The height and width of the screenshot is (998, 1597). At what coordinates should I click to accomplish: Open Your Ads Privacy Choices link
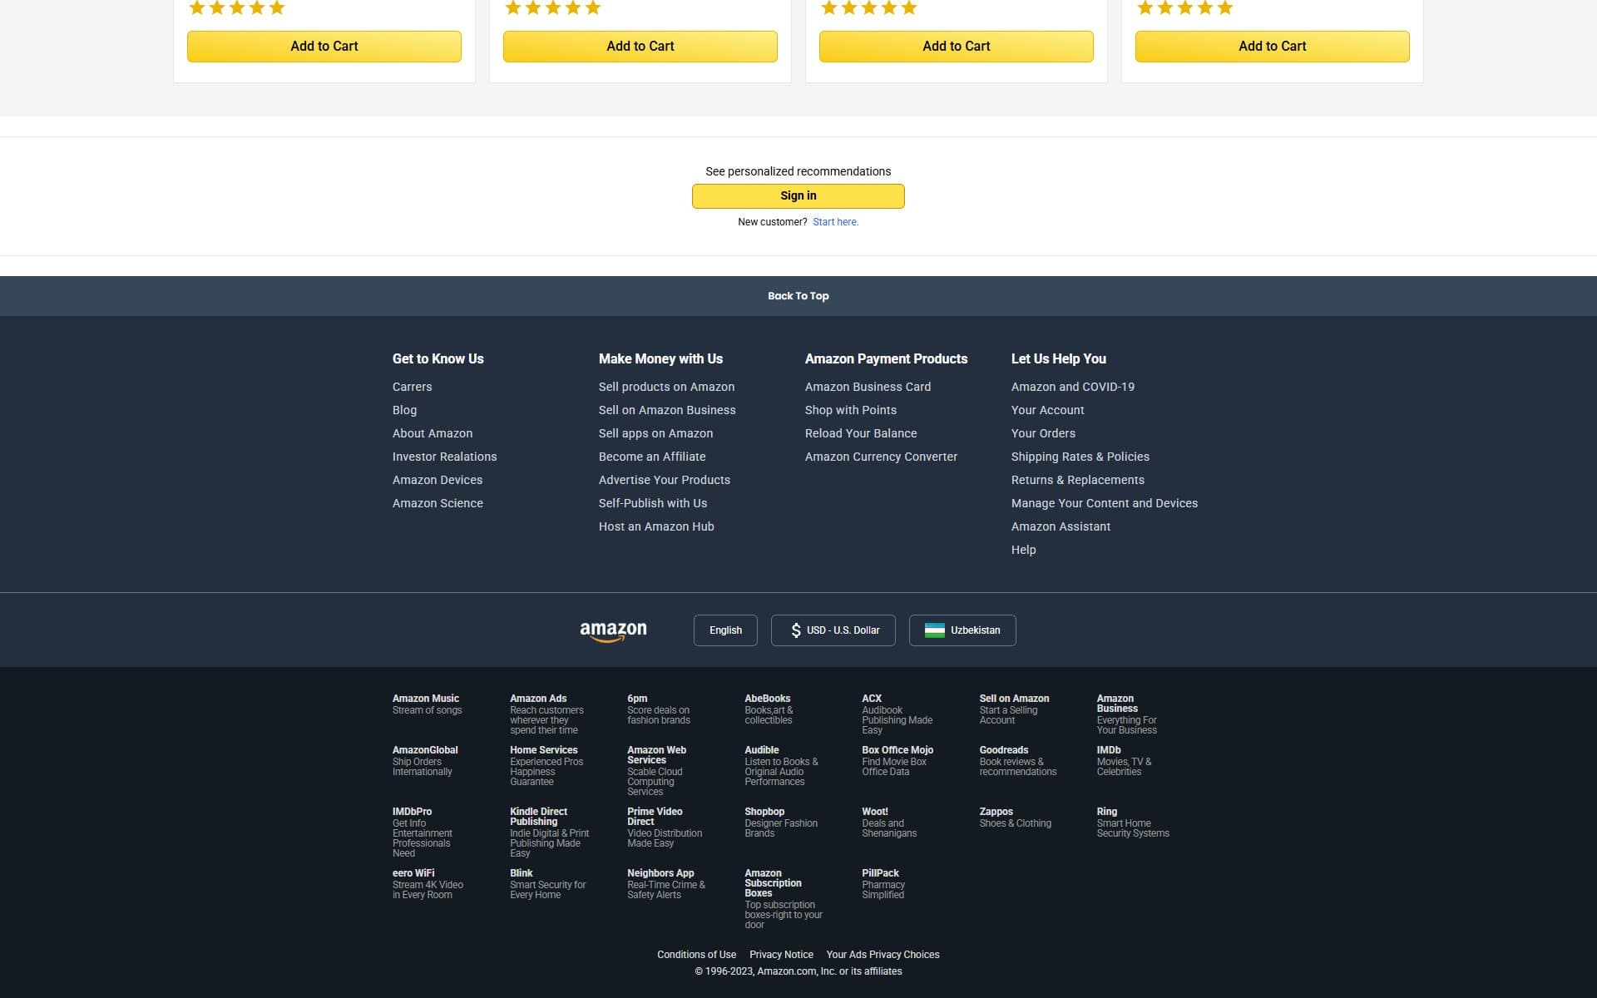click(x=883, y=955)
